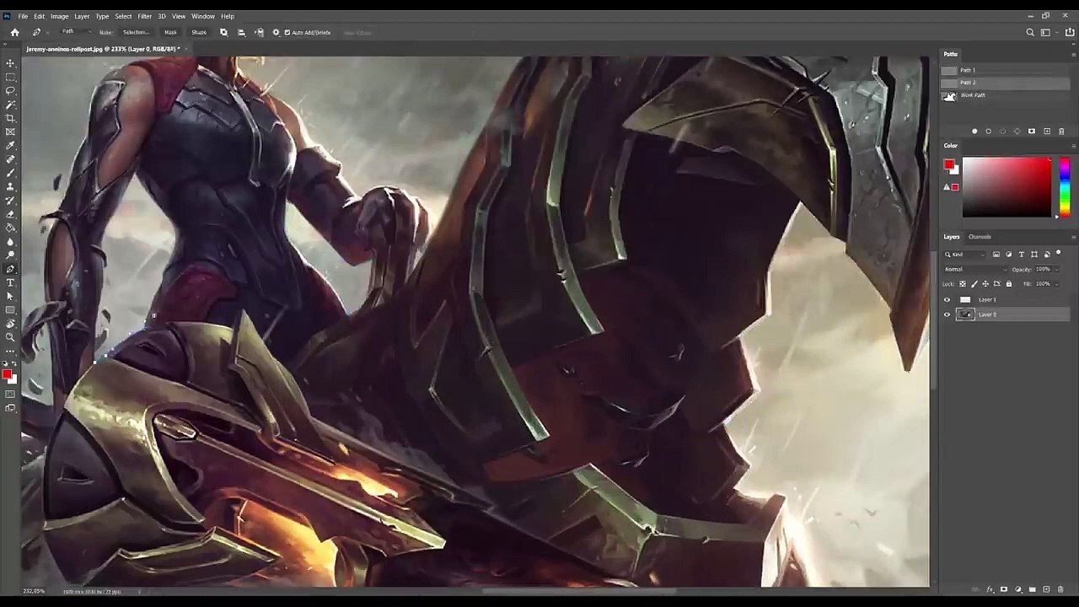
Task: Hide Layer 0 visibility eye
Action: click(947, 314)
